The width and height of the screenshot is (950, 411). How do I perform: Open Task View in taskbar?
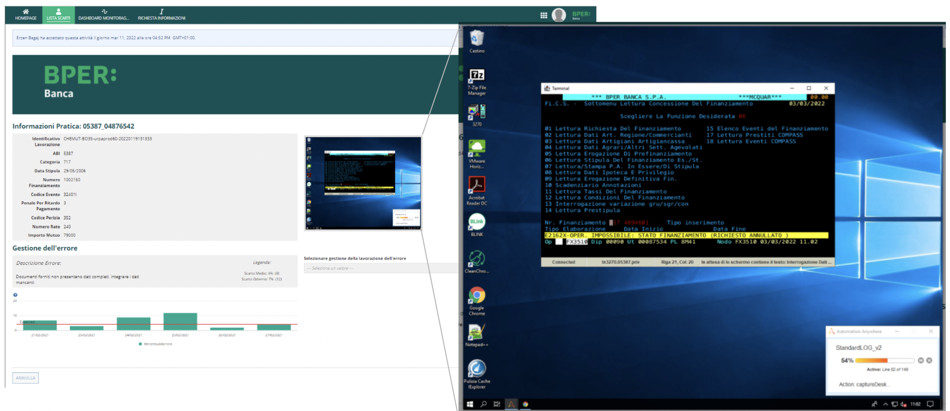coord(497,404)
